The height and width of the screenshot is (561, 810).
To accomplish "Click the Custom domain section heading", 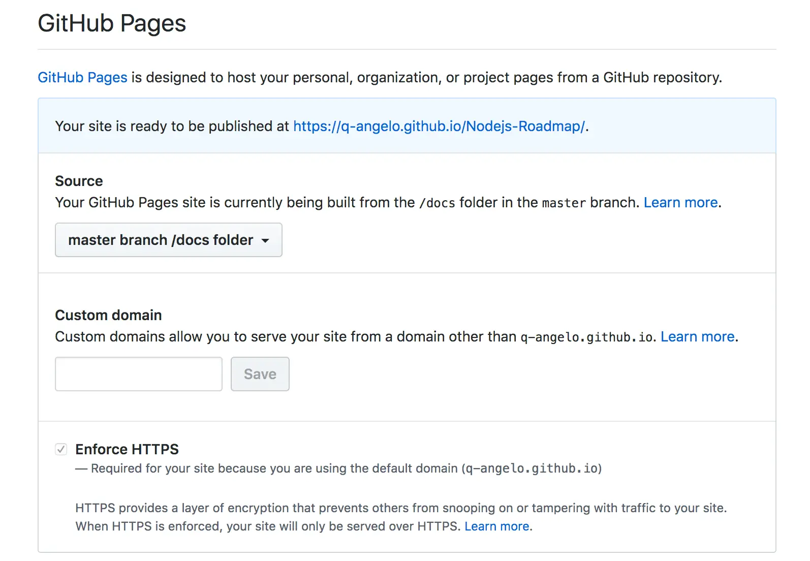I will [x=108, y=315].
